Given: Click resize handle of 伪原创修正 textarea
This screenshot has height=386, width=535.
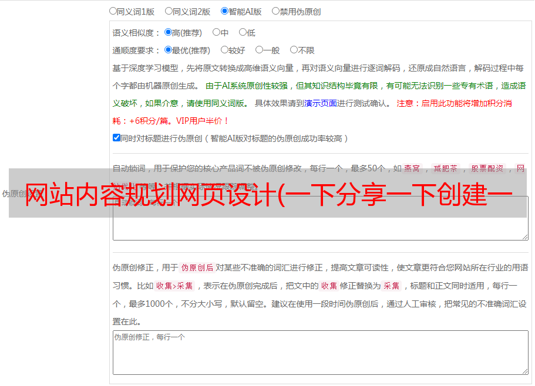Looking at the screenshot, I should pyautogui.click(x=525, y=371).
